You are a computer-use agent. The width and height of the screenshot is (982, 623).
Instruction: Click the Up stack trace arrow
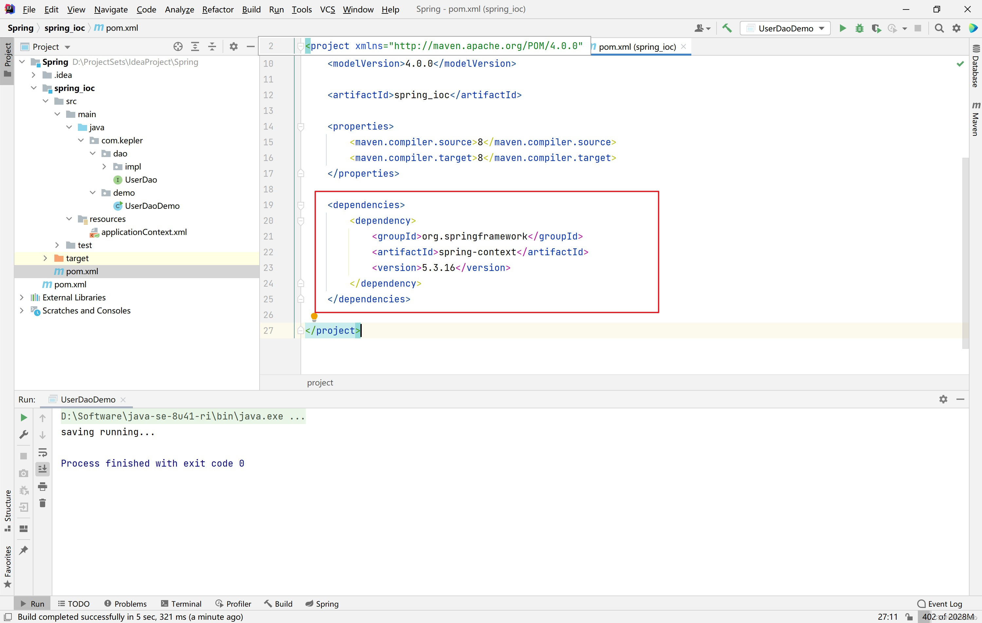tap(43, 418)
